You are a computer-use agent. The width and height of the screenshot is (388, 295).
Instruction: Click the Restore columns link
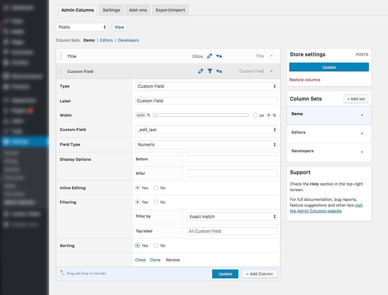click(305, 79)
